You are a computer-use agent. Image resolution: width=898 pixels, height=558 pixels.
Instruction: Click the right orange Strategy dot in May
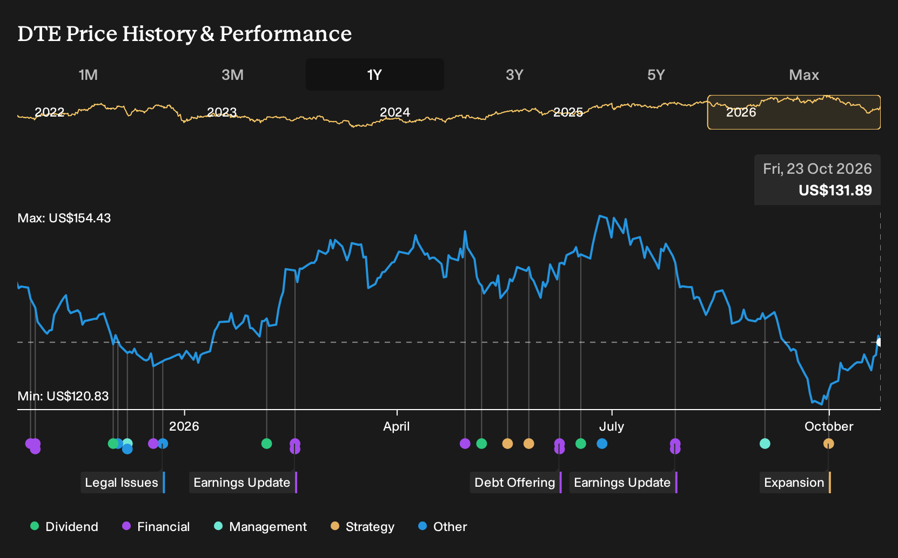coord(528,444)
